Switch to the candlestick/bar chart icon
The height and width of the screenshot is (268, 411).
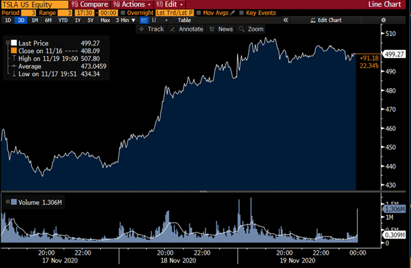[x=154, y=20]
